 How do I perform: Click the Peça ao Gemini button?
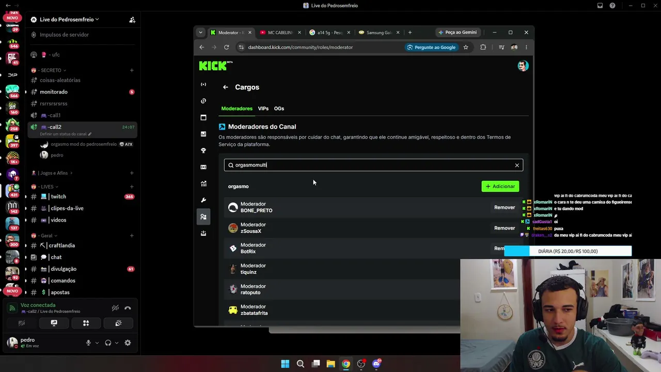(458, 33)
